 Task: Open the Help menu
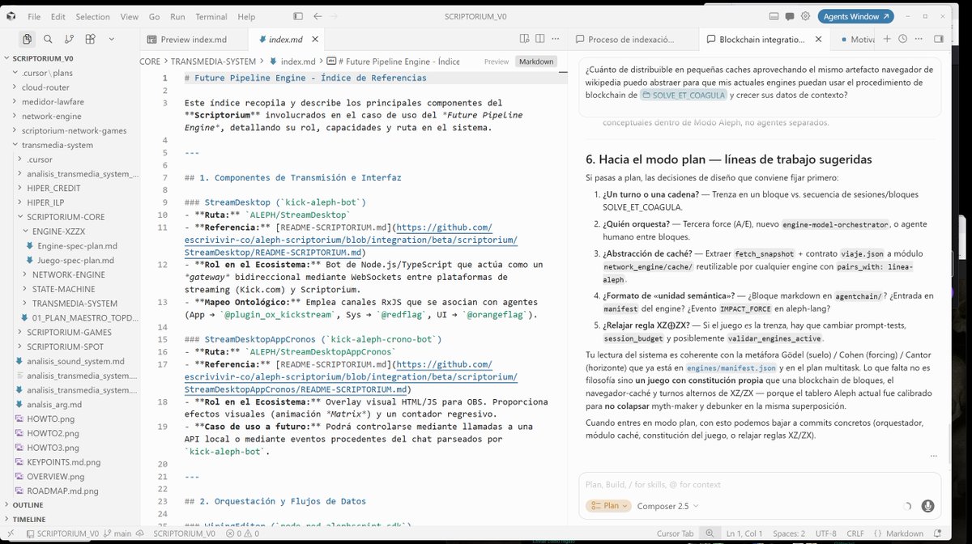pyautogui.click(x=246, y=16)
